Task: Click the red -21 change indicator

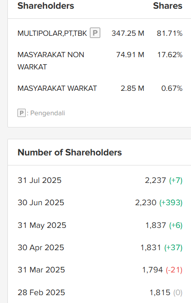Action: 174,270
